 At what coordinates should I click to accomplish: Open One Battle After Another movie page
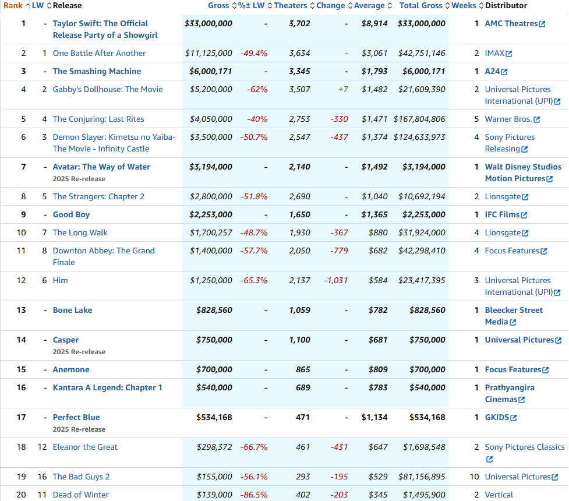coord(99,53)
